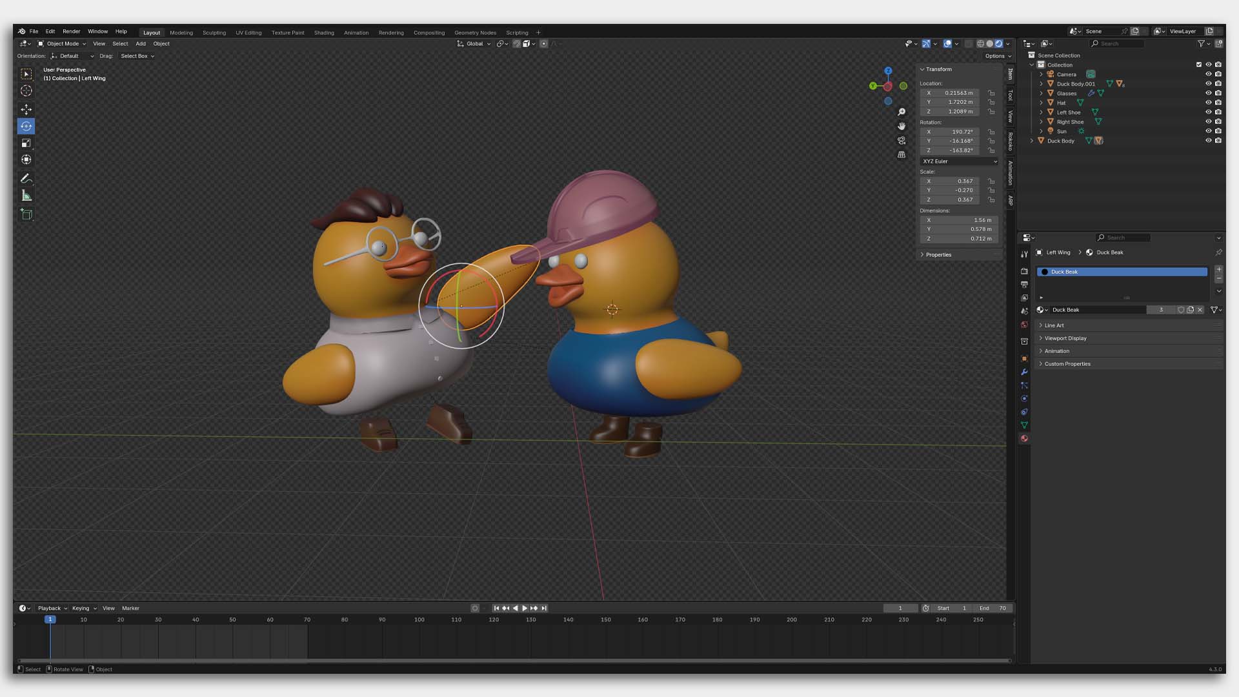Open the XYZ Euler rotation mode dropdown
Image resolution: width=1239 pixels, height=697 pixels.
point(959,161)
